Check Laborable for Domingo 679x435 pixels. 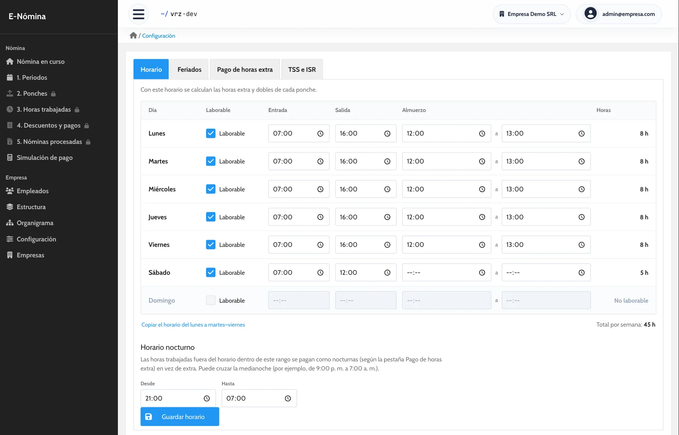click(211, 301)
